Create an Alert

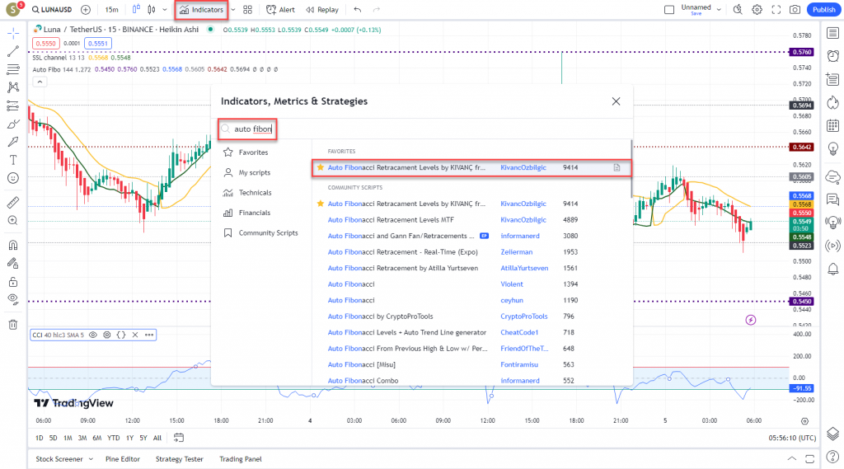pyautogui.click(x=280, y=10)
